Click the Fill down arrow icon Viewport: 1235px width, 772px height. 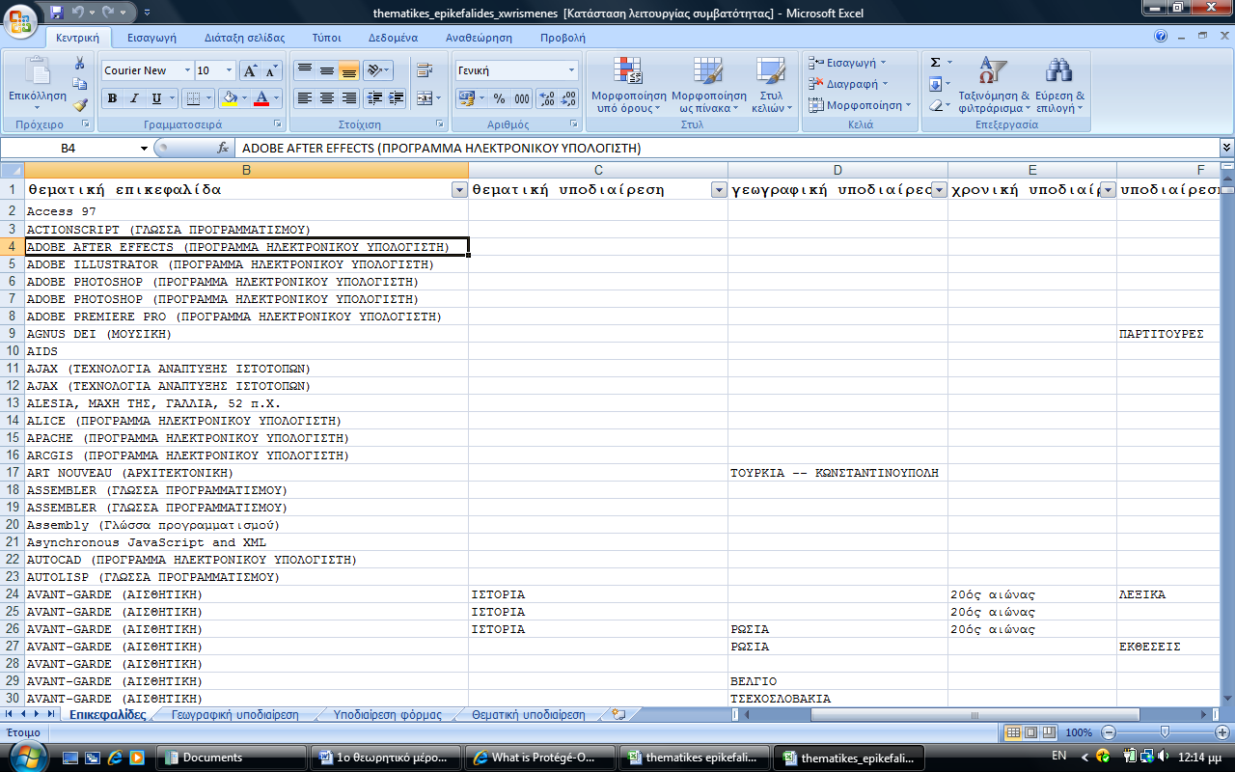[x=935, y=84]
